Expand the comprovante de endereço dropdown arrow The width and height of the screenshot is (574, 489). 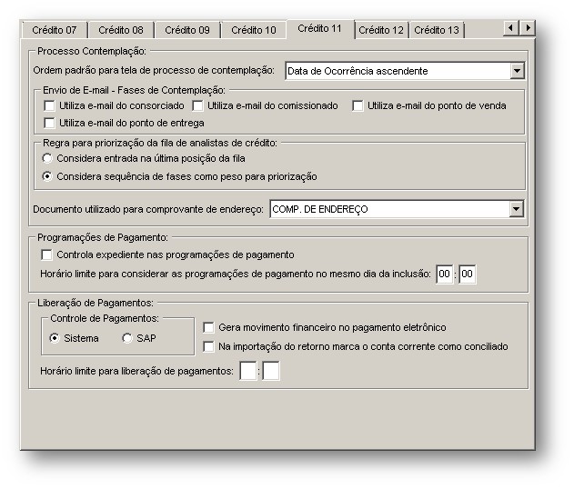[516, 209]
